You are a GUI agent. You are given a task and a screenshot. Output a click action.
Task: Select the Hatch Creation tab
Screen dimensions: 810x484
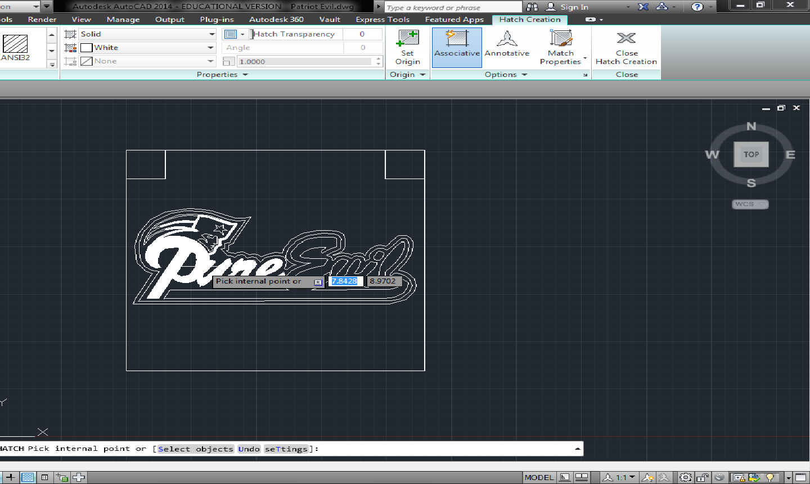pos(530,19)
